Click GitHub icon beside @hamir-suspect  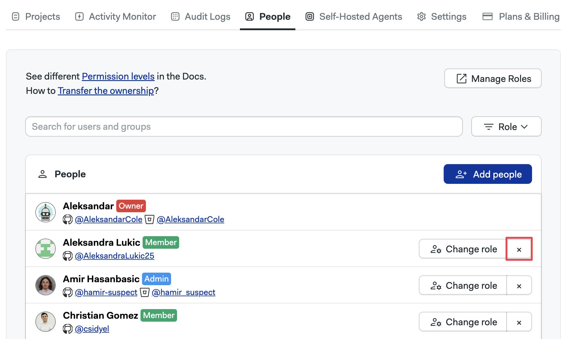coord(68,292)
